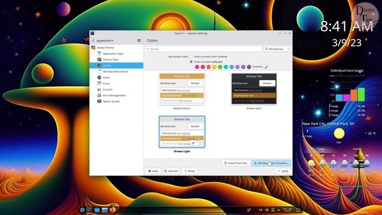Select the Colors sidebar entry
Viewport: 382px width, 215px height.
tap(116, 65)
